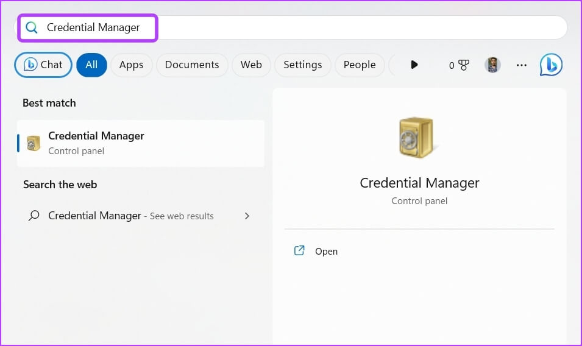
Task: Select Credential Manager See web results entry
Action: tap(141, 216)
